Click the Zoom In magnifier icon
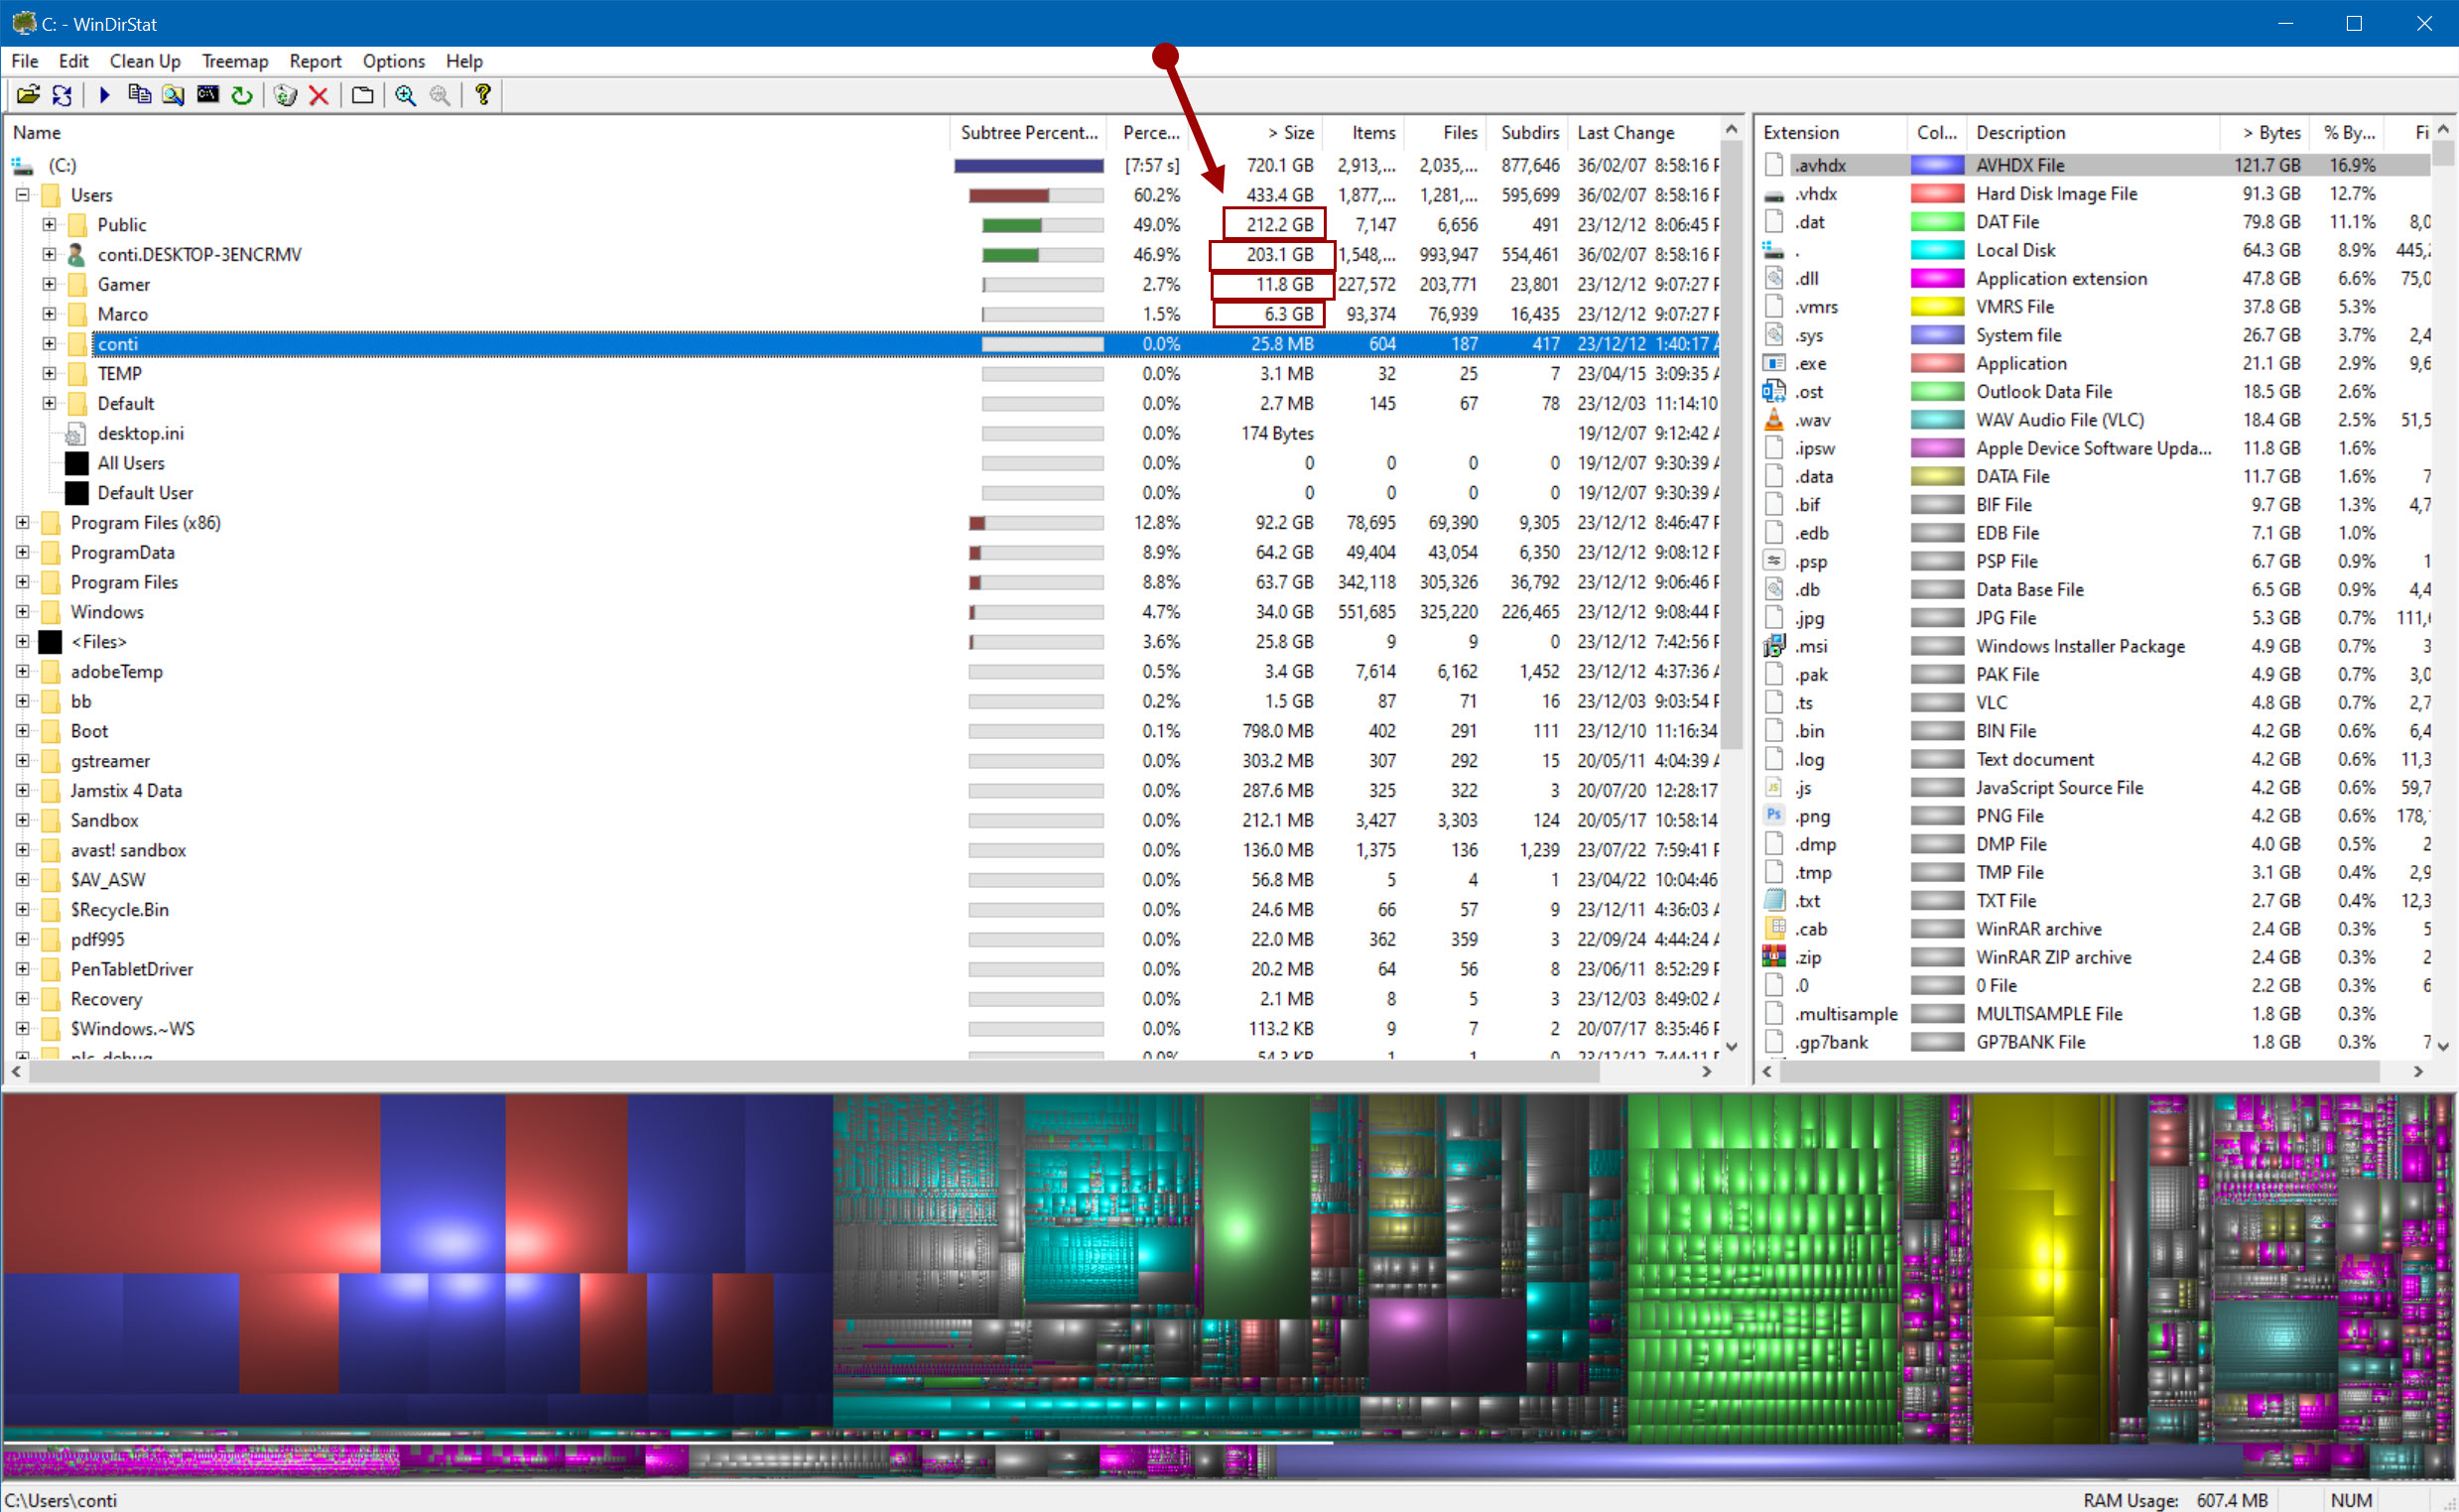This screenshot has height=1512, width=2459. pyautogui.click(x=405, y=95)
